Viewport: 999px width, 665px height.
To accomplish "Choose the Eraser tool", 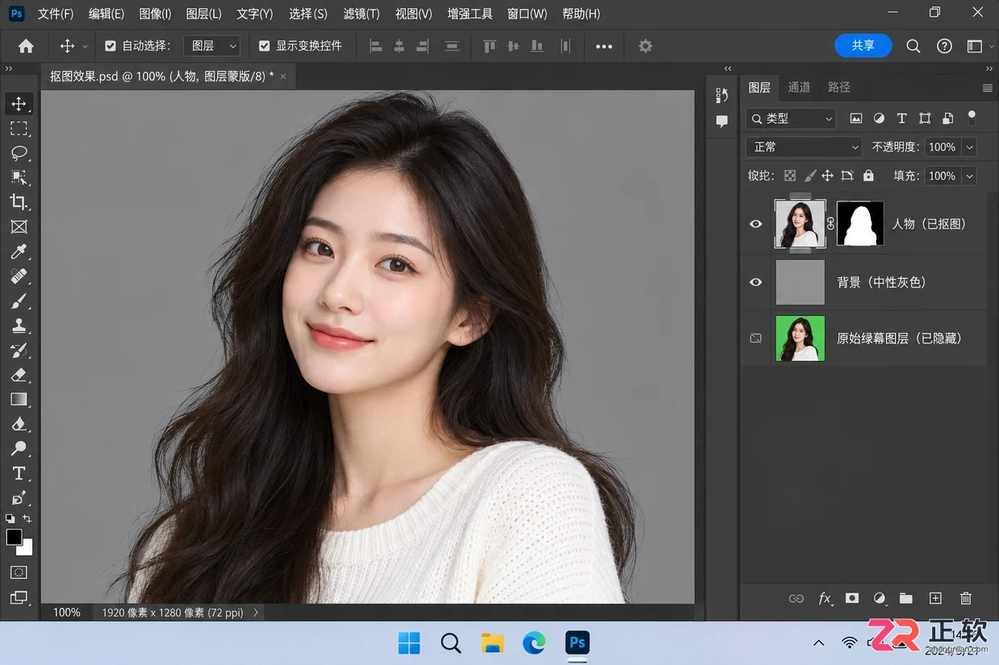I will coord(19,375).
